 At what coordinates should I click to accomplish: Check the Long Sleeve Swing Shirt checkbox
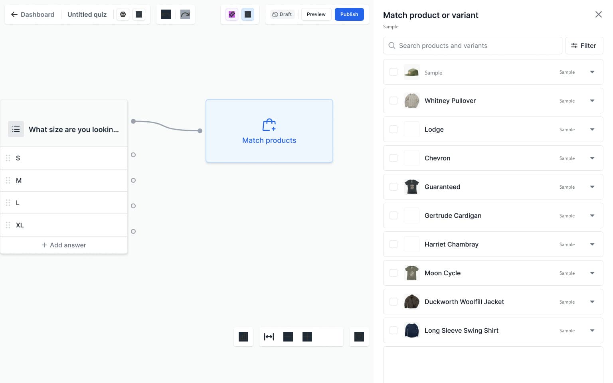[394, 330]
